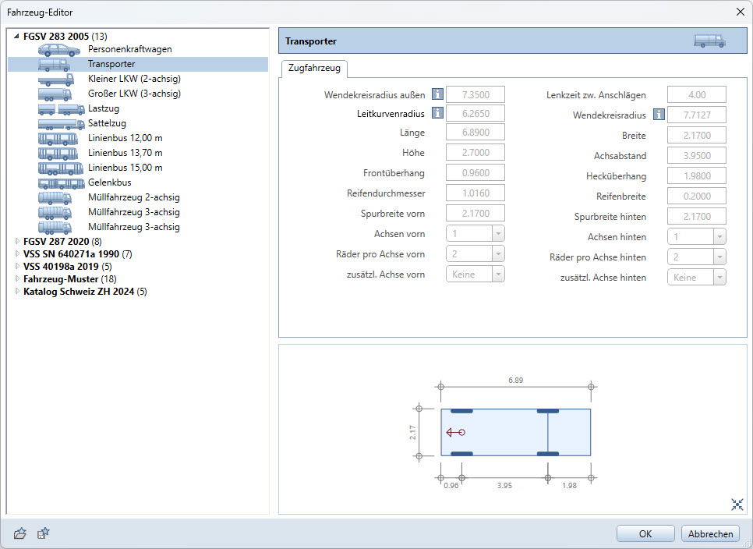Click the Höhe input field
This screenshot has height=549, width=753.
click(475, 152)
